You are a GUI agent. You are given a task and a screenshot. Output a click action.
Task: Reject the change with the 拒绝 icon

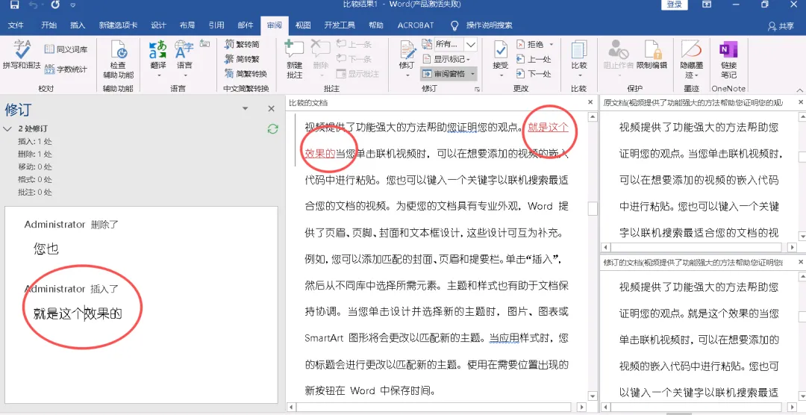pos(521,44)
